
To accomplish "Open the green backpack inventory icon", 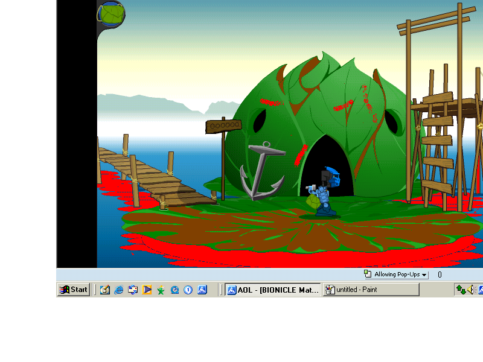I will (x=111, y=14).
